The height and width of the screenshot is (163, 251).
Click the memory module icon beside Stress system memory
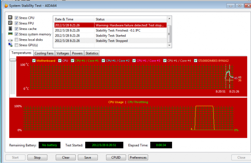(10, 34)
